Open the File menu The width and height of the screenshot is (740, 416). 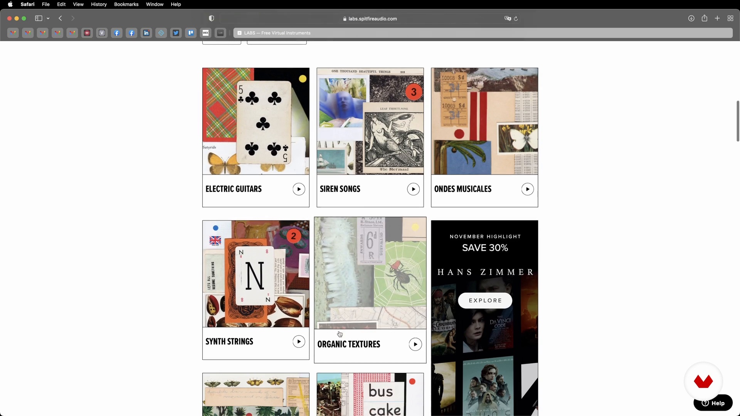pos(45,4)
